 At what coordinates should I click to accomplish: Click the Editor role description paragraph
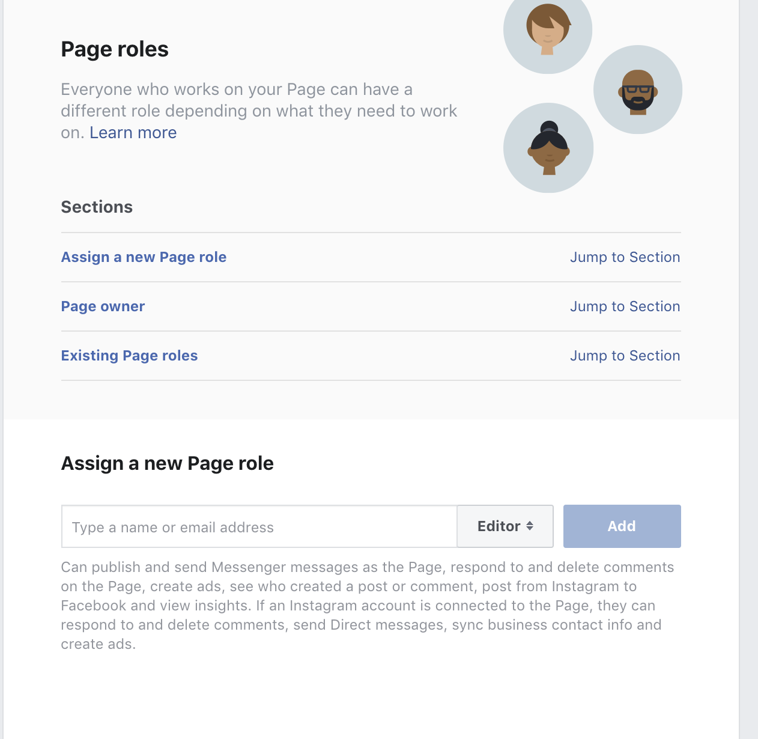click(368, 606)
